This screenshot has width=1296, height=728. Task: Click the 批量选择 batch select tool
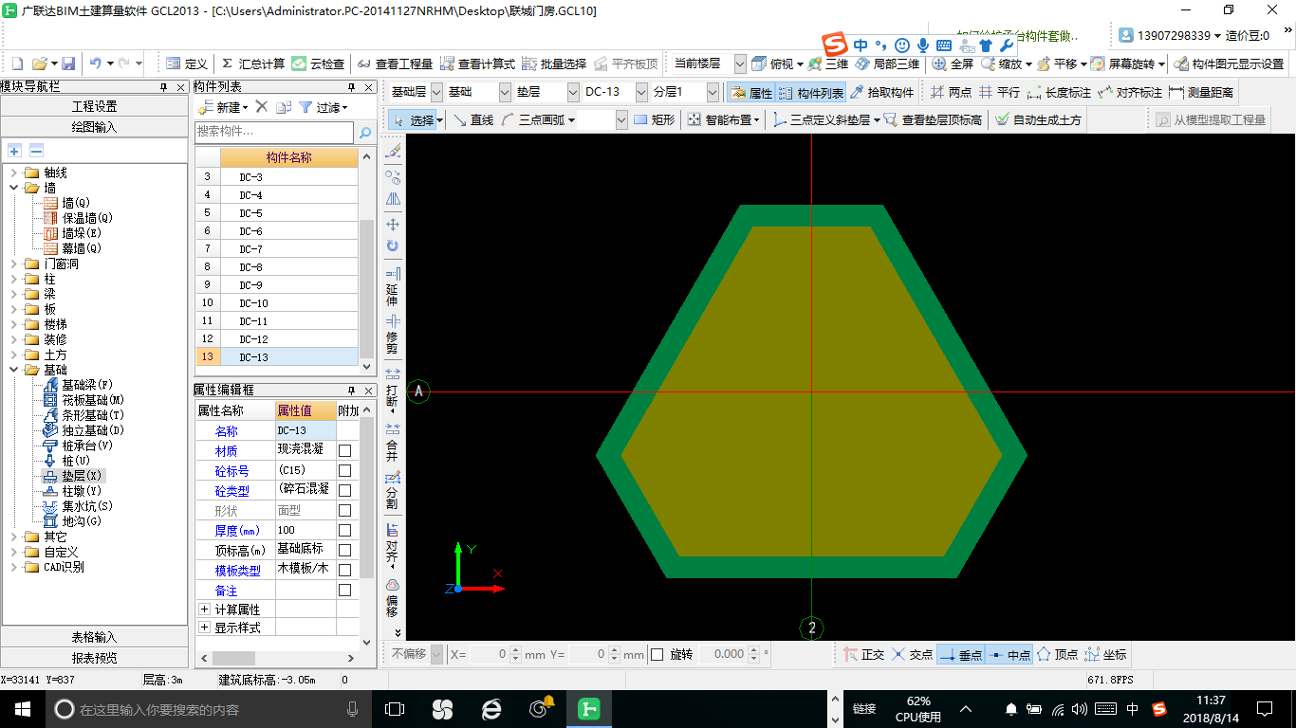(554, 64)
